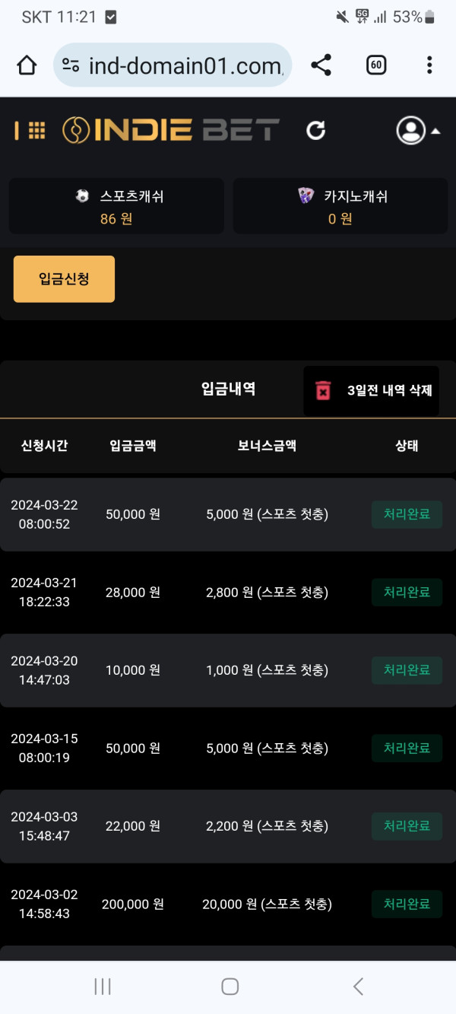Tap the browser home icon

coord(27,65)
